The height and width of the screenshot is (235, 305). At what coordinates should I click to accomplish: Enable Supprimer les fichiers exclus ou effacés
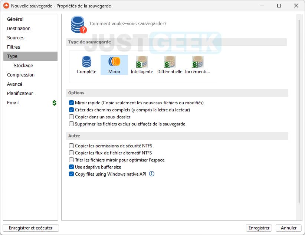click(71, 124)
